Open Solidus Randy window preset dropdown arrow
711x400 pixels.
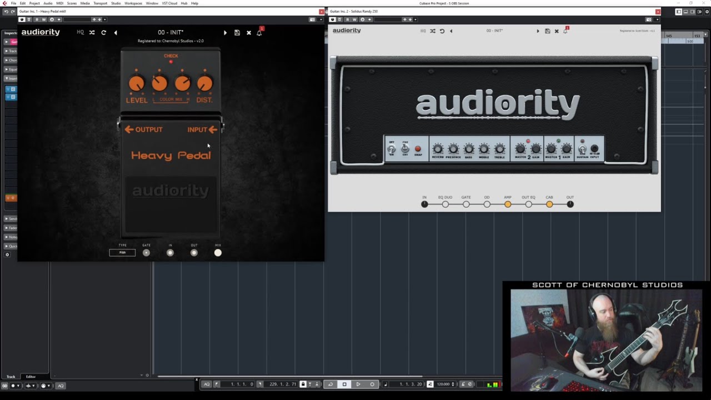point(415,19)
